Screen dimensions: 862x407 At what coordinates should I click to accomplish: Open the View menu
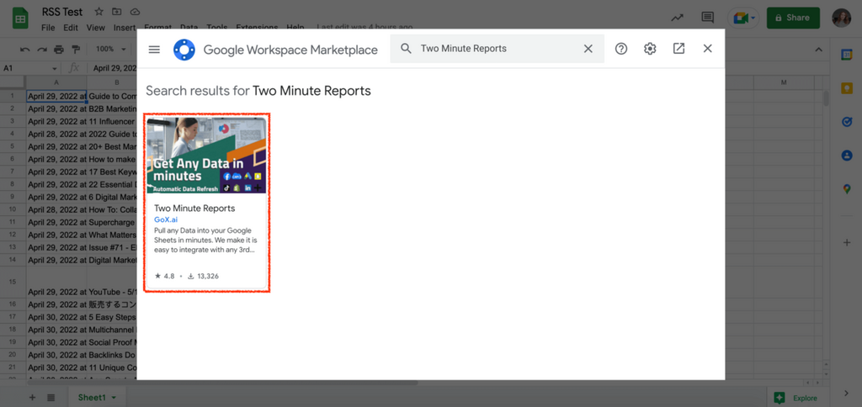point(98,28)
